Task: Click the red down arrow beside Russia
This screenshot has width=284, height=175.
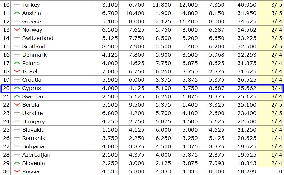Action: click(x=17, y=171)
